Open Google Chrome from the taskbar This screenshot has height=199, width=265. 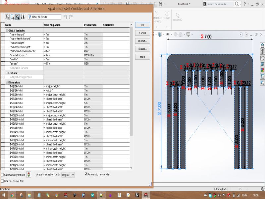click(12, 195)
